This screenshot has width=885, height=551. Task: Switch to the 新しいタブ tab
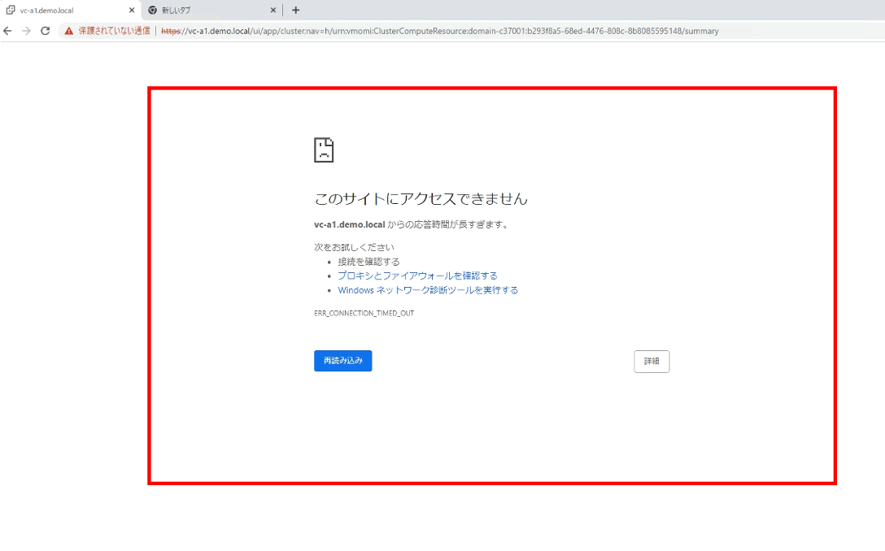(x=211, y=10)
